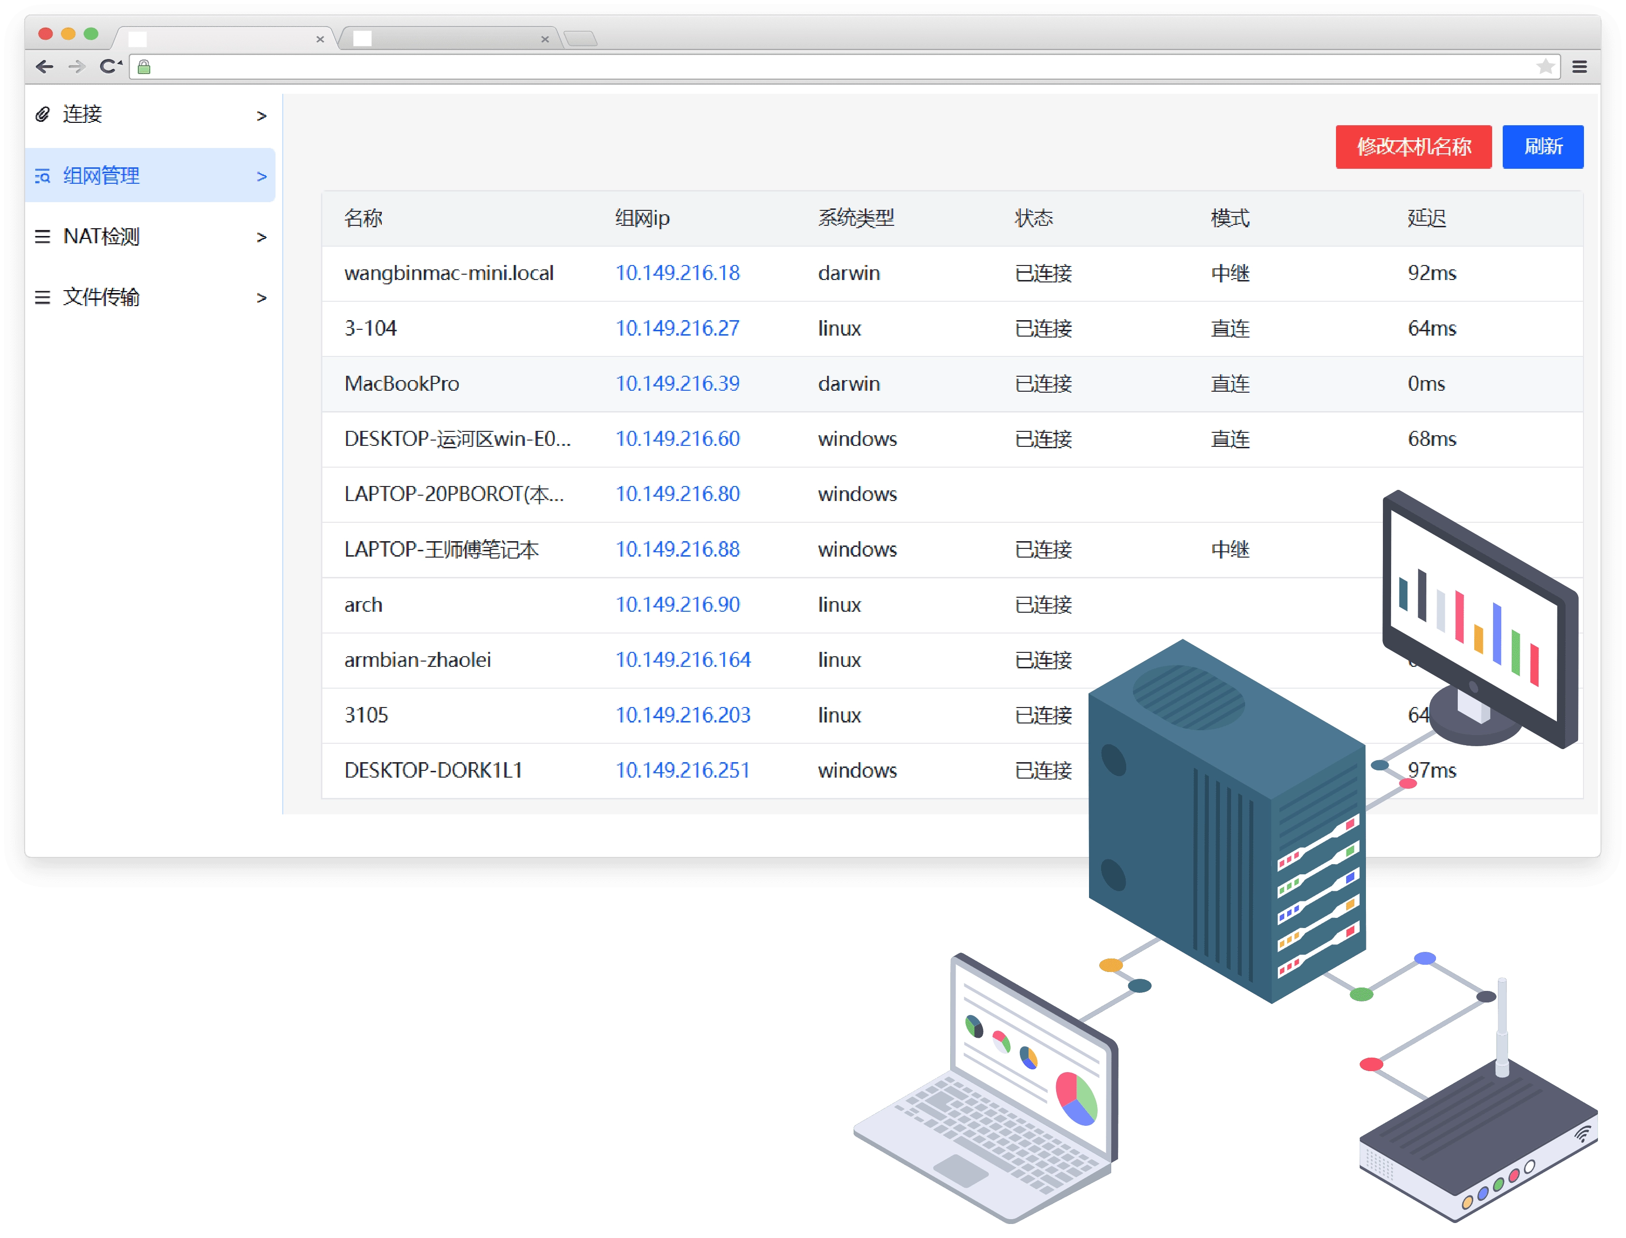Select the 组网管理 sidebar menu item
This screenshot has width=1626, height=1238.
[x=102, y=176]
